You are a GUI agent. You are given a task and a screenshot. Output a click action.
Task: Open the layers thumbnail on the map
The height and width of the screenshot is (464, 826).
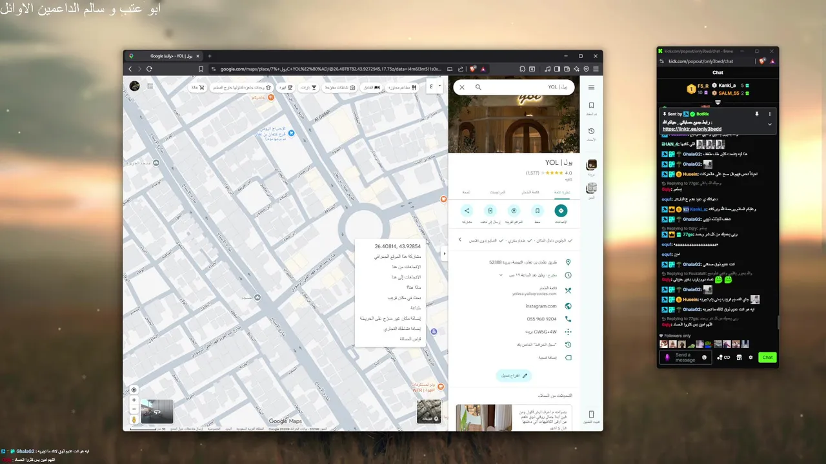click(x=428, y=412)
